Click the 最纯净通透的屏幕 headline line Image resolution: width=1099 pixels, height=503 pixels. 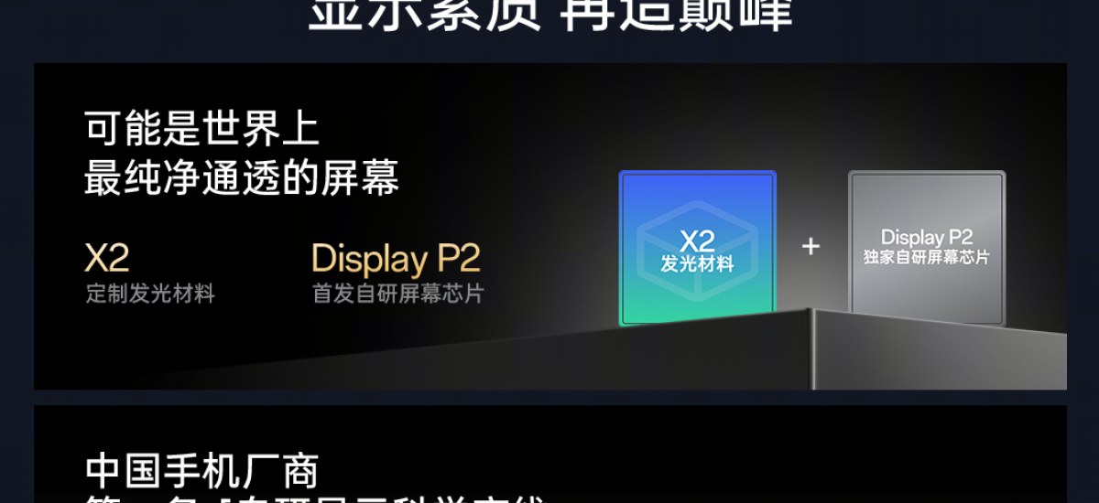242,177
